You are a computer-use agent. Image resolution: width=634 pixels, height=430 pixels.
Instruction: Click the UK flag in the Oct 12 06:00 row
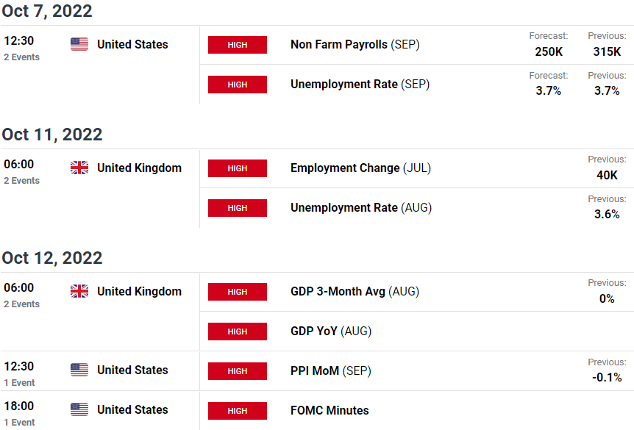(x=79, y=291)
